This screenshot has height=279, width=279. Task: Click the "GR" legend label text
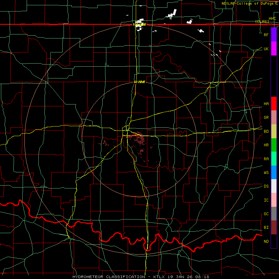(x=266, y=117)
